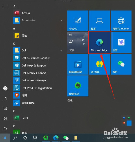Expand the Start hamburger menu

[x=5, y=6]
